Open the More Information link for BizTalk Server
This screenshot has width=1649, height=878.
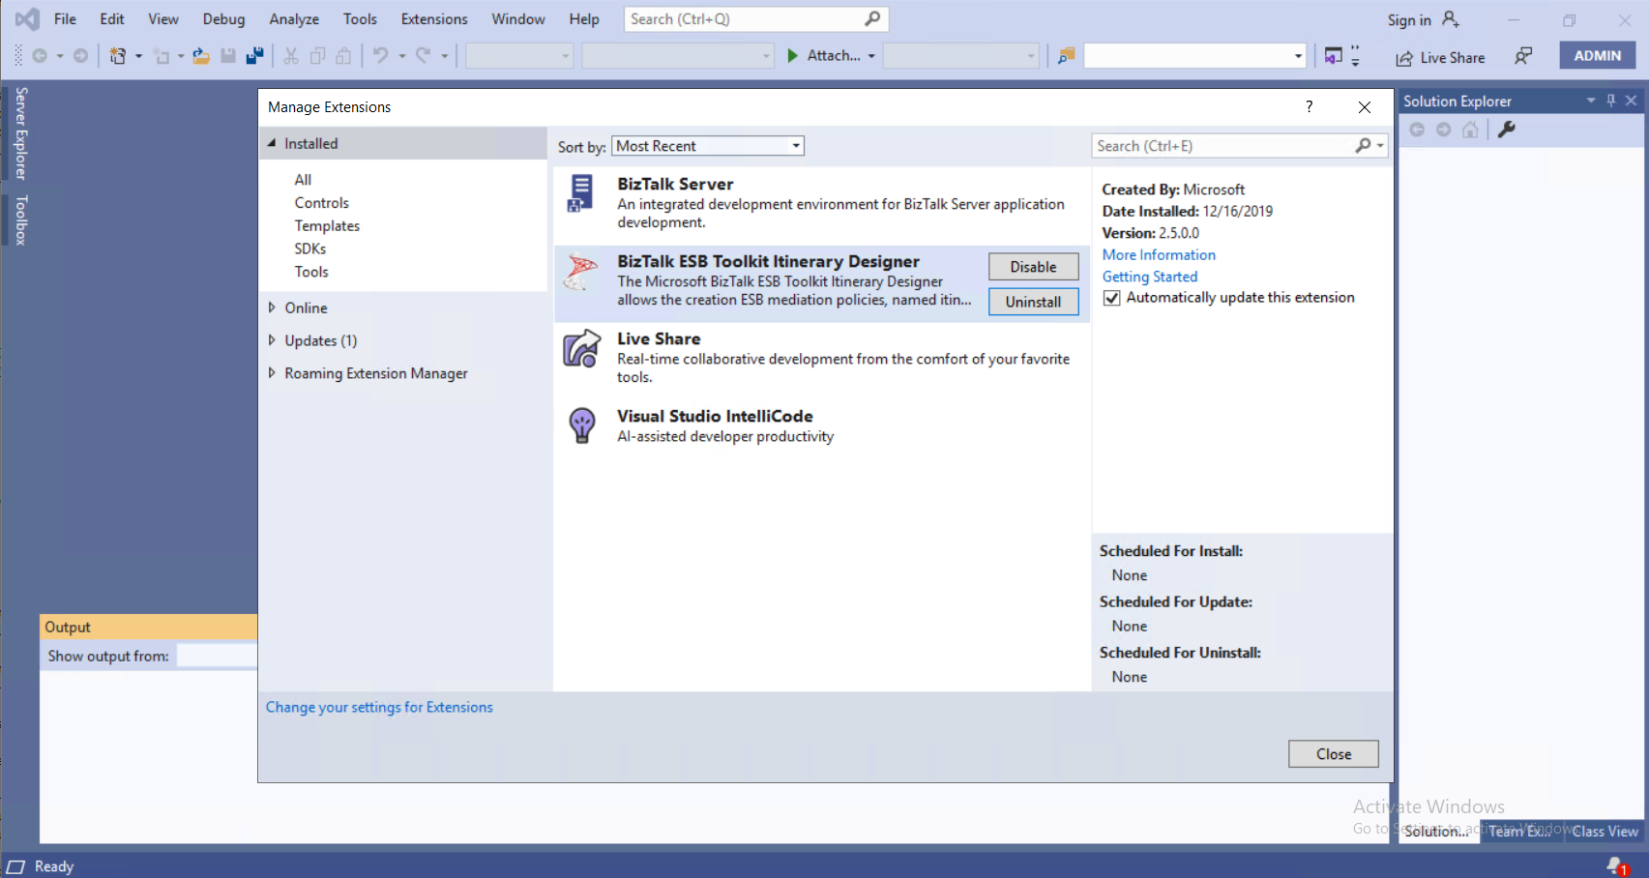point(1158,254)
